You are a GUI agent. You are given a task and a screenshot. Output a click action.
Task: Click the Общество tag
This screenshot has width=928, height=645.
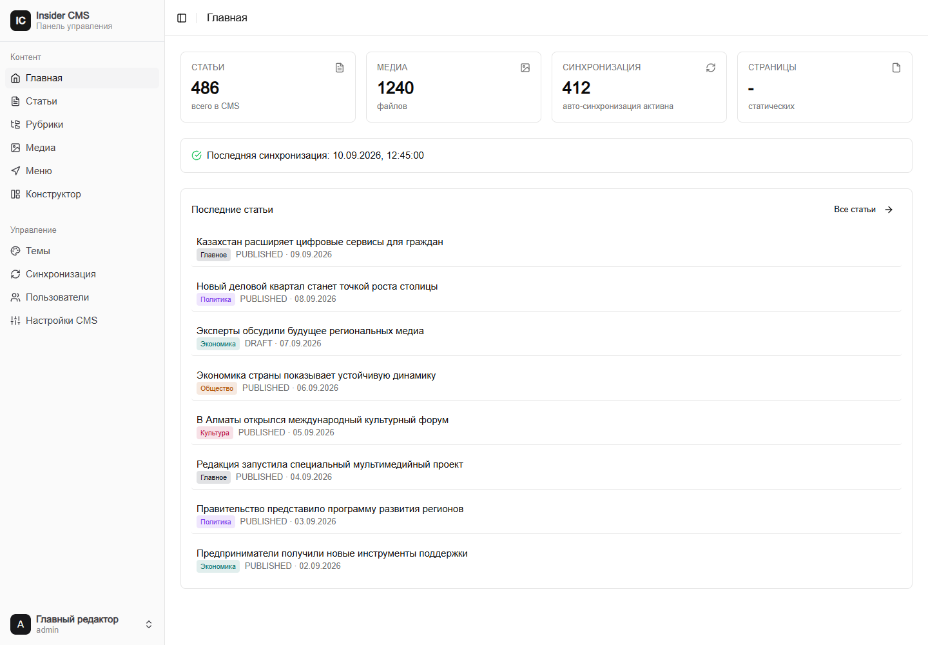point(217,388)
